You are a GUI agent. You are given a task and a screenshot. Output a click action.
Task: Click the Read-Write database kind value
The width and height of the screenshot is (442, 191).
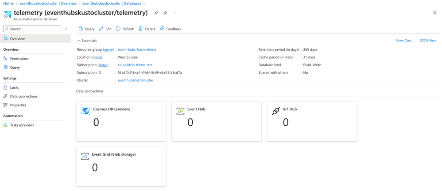312,64
